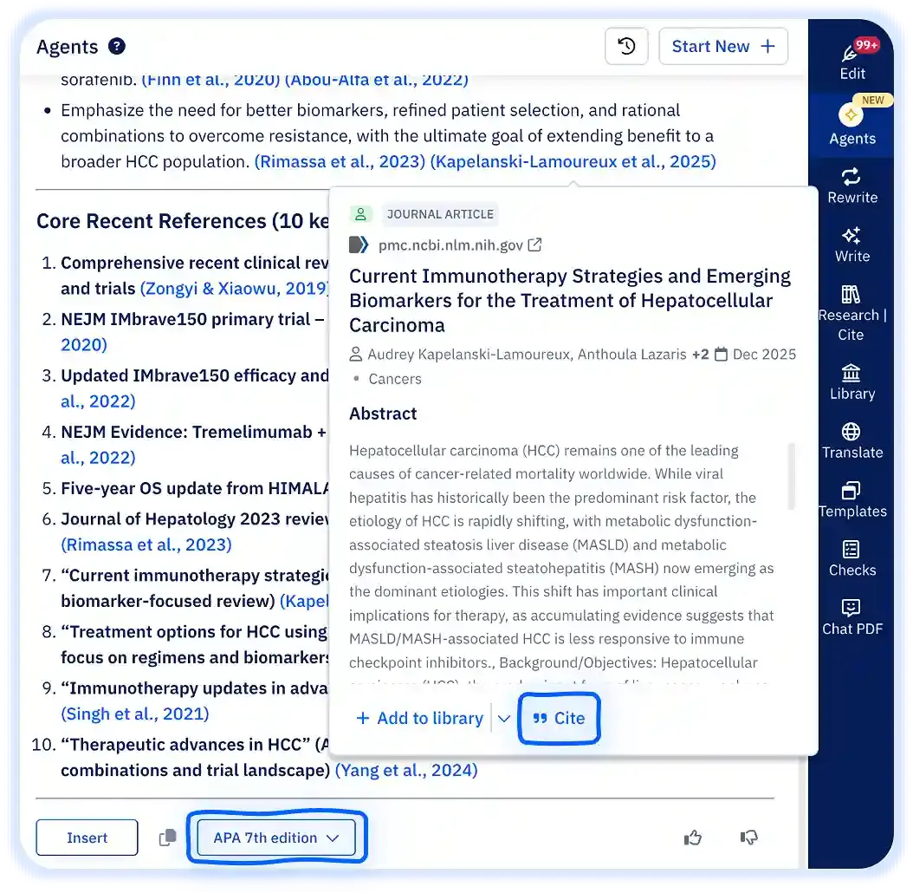This screenshot has width=913, height=893.
Task: Open the Translate tool in sidebar
Action: [852, 440]
